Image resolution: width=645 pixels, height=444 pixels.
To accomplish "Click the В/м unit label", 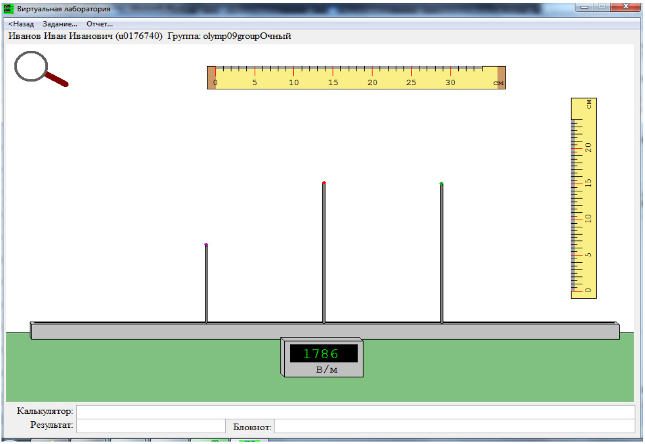I will click(x=327, y=370).
